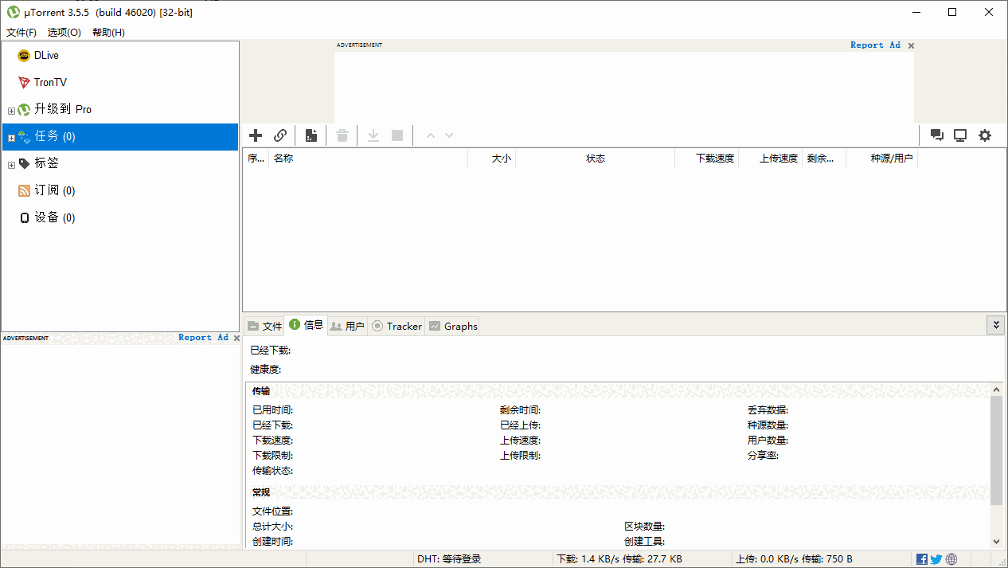Select the Create New Torrent icon
Viewport: 1008px width, 568px height.
click(x=311, y=135)
